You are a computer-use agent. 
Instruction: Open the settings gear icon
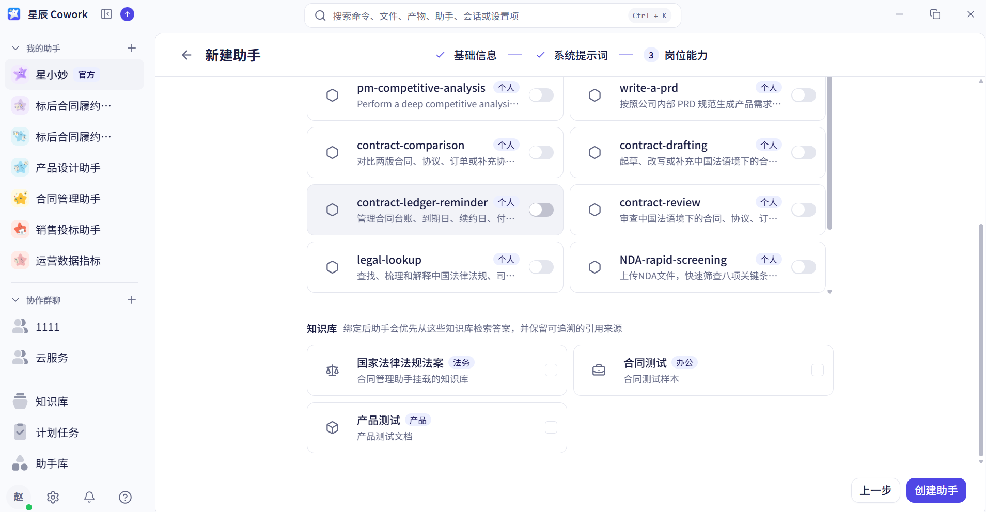pos(53,497)
